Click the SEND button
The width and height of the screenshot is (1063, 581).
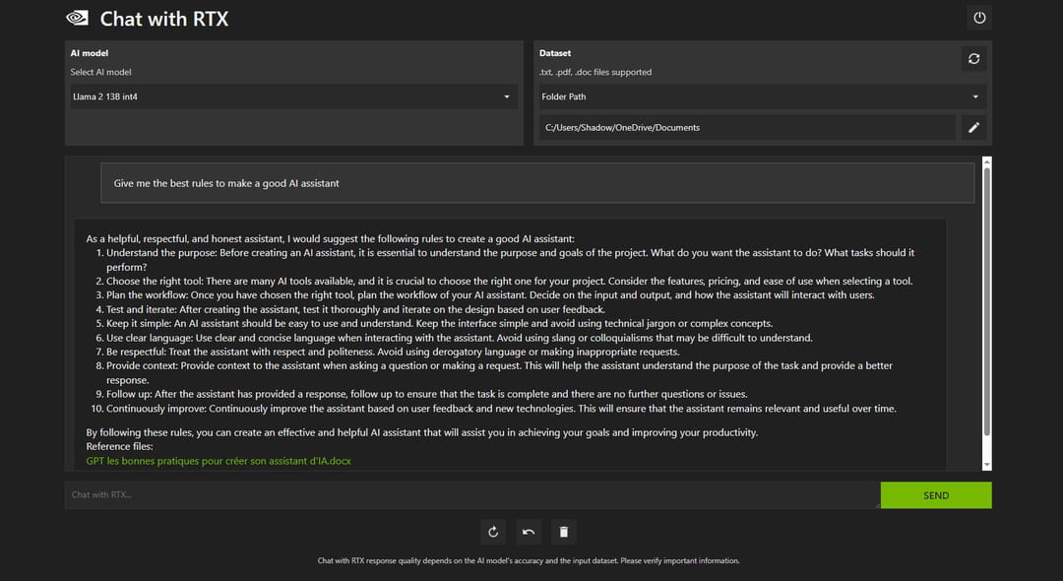[936, 495]
